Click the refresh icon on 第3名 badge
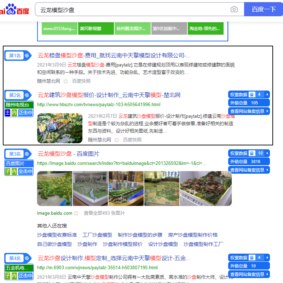This screenshot has width=283, height=283. point(27,154)
